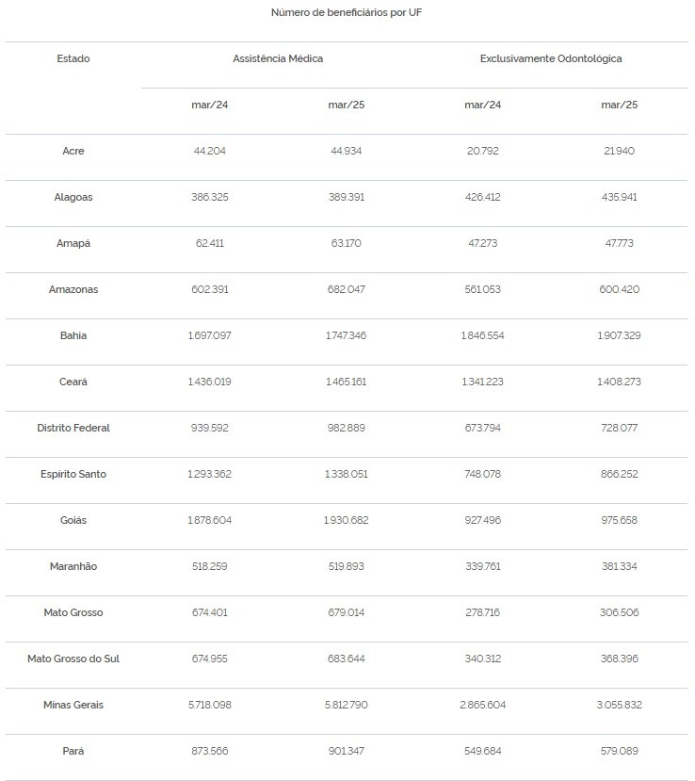695x781 pixels.
Task: Select the Pará row label
Action: pyautogui.click(x=73, y=751)
